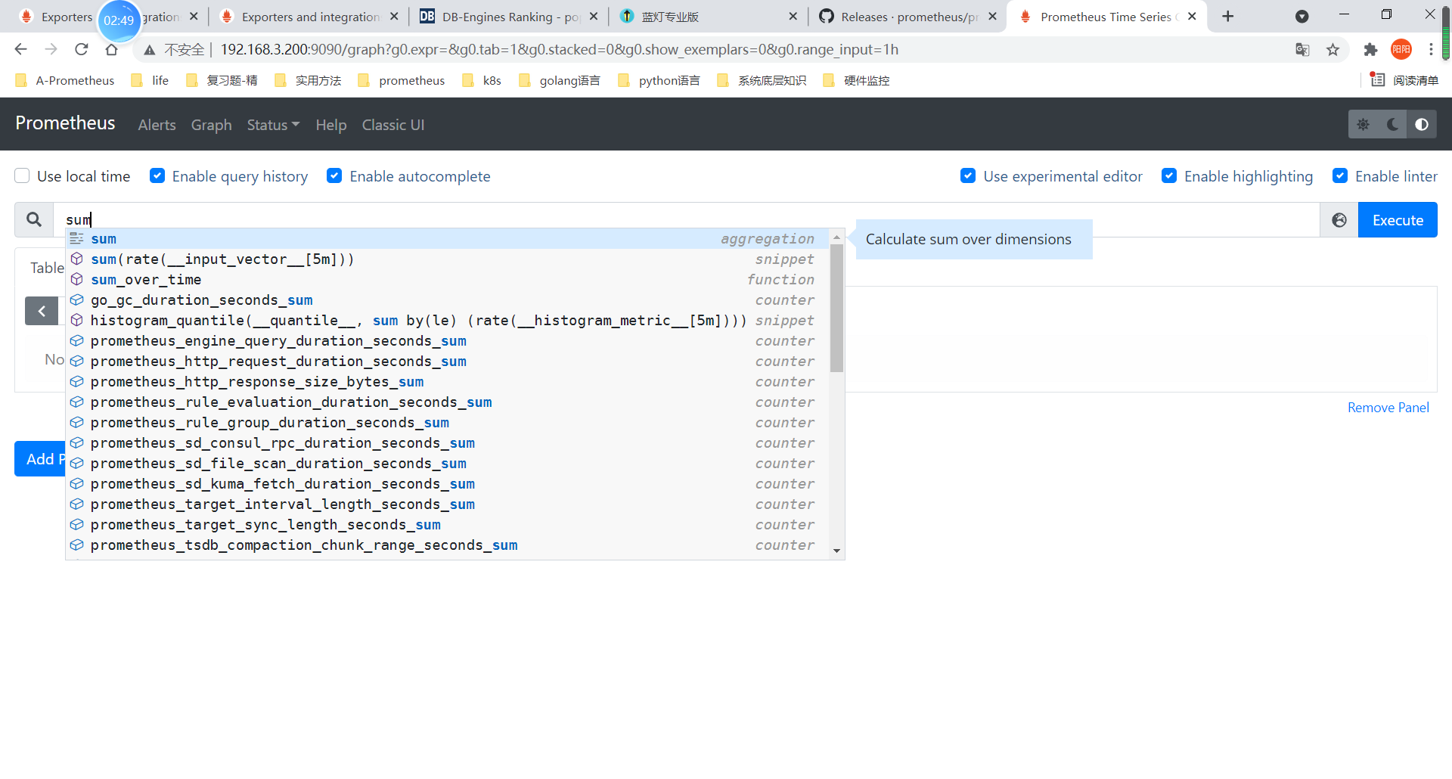1452x779 pixels.
Task: Select the auto theme half-circle icon
Action: [x=1422, y=125]
